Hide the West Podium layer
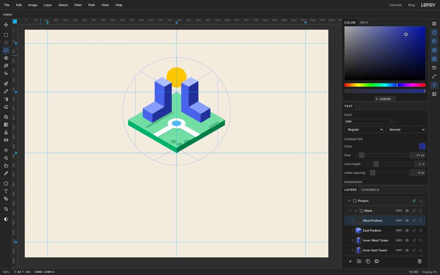 tap(407, 221)
